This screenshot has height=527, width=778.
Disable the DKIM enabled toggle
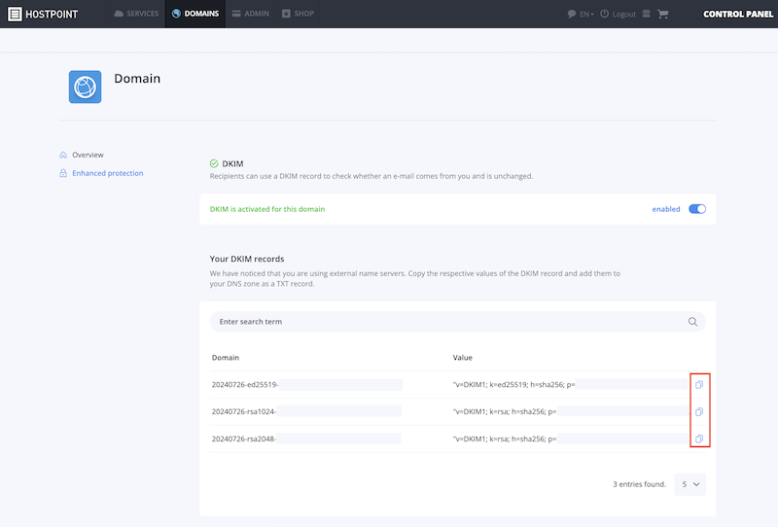[697, 209]
